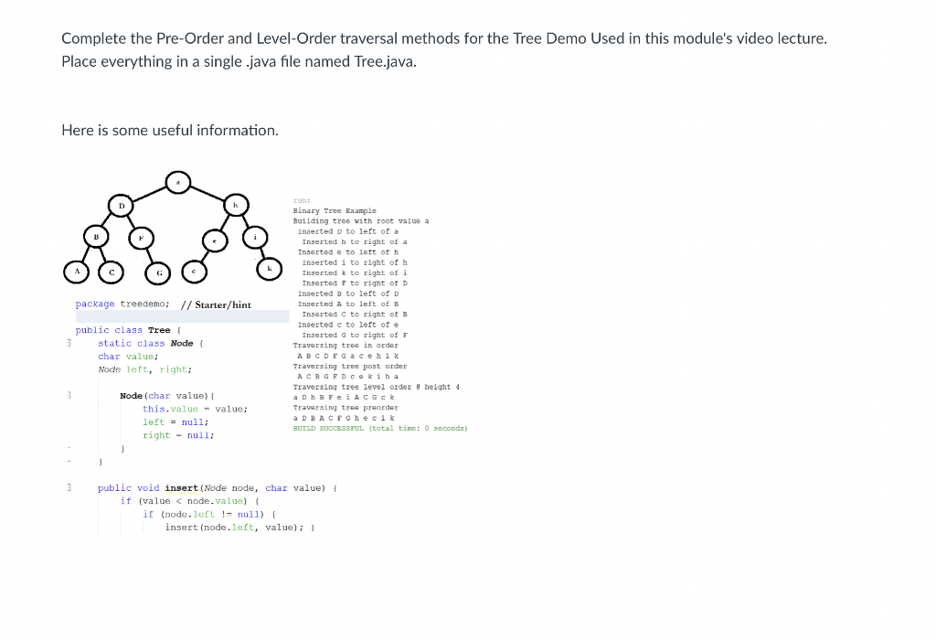Click leaf node 'A' in the diagram
The image size is (936, 640).
[76, 272]
